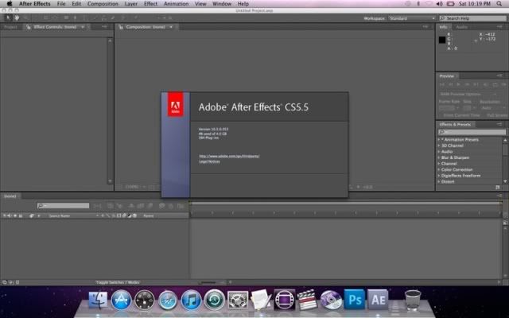
Task: Enable Frame Blending switch in the timeline
Action: point(141,206)
